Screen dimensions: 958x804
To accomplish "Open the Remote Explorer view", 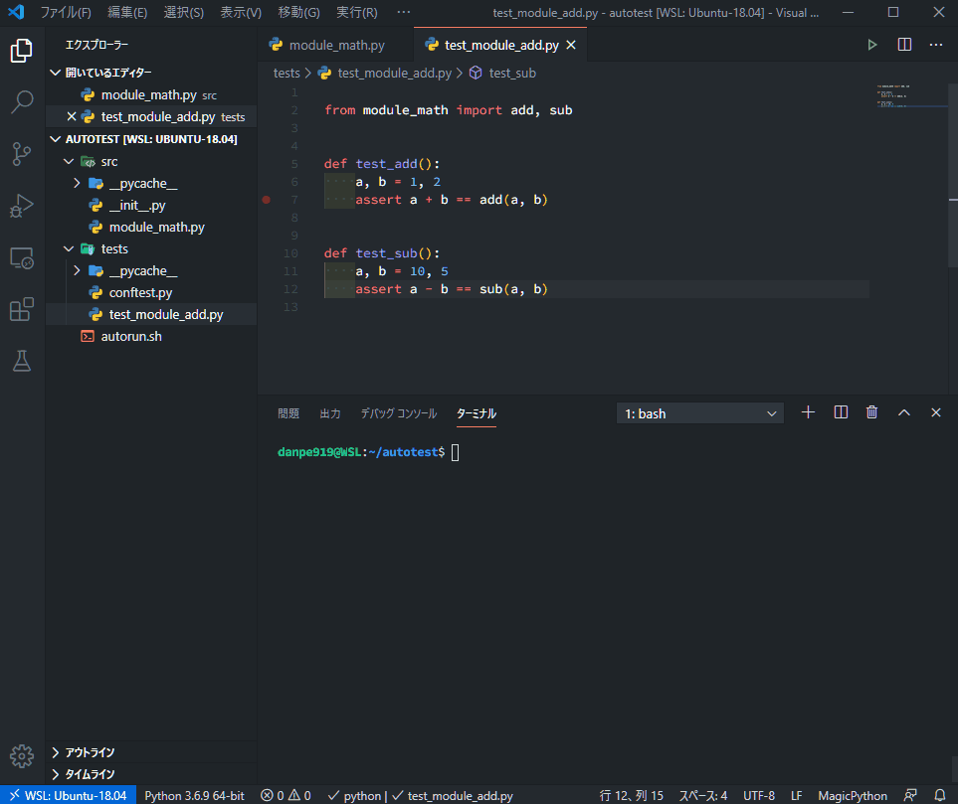I will 21,258.
